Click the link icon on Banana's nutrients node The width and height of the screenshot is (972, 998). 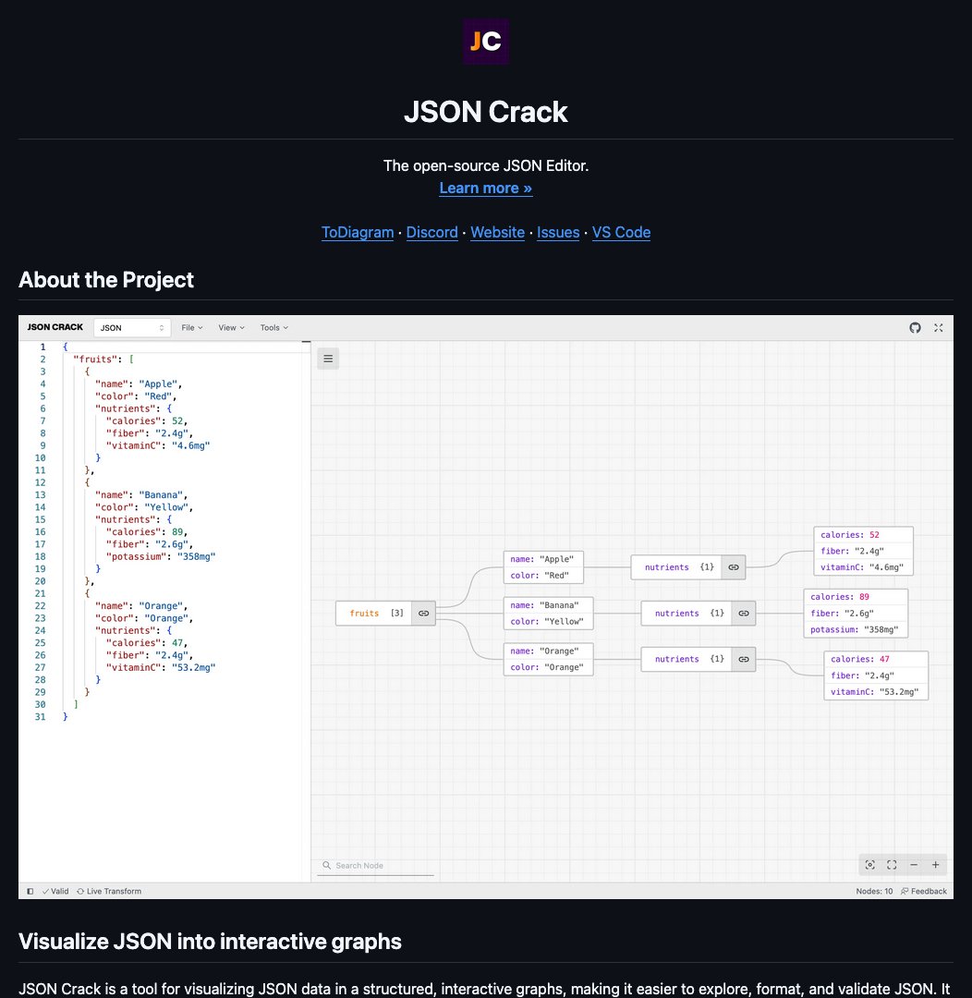click(744, 614)
